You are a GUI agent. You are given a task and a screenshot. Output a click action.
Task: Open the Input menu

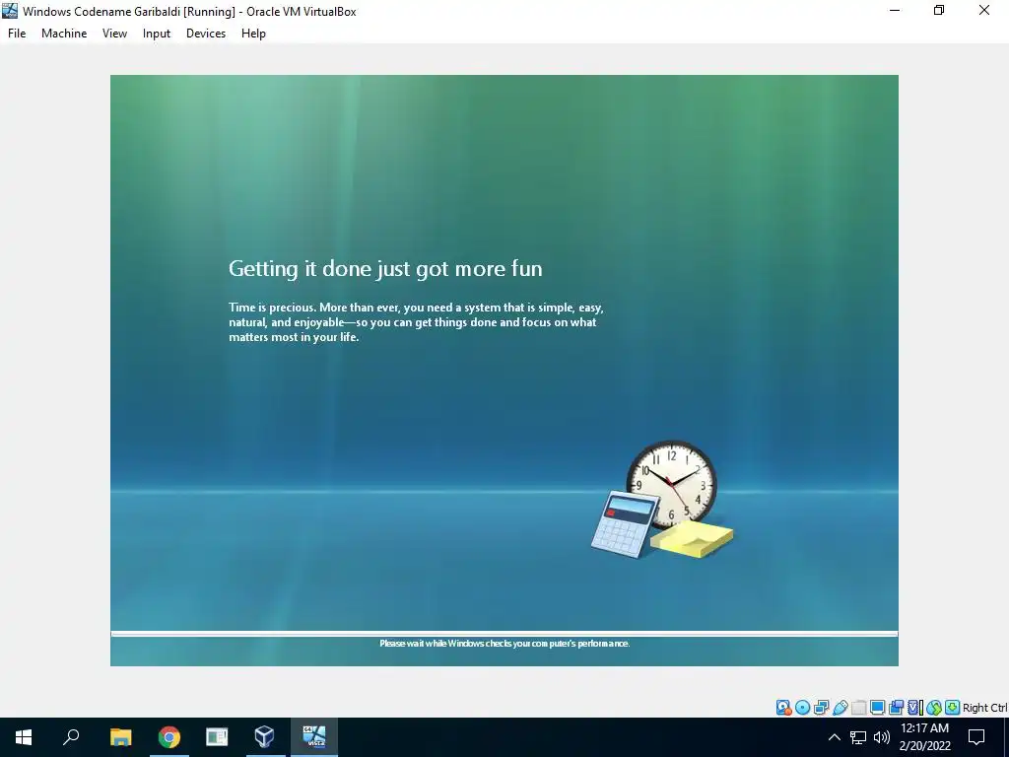[157, 34]
